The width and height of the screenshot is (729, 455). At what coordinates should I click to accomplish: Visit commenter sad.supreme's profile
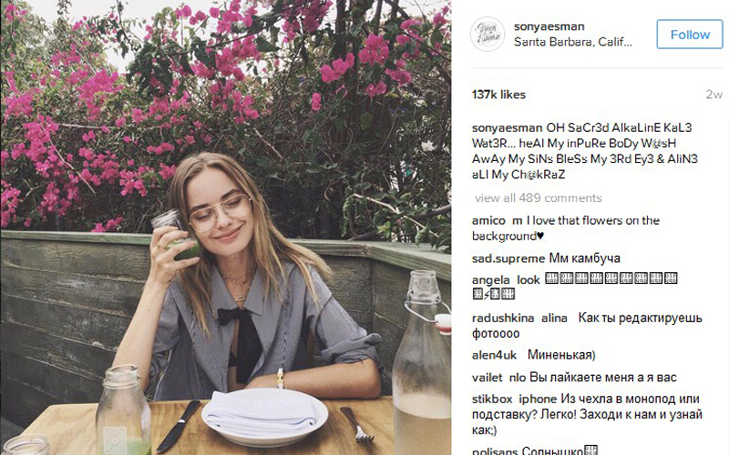point(508,258)
